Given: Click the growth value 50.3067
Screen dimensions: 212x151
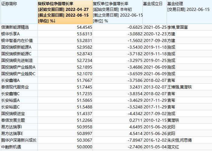Looking at the screenshot, I should pos(84,140).
